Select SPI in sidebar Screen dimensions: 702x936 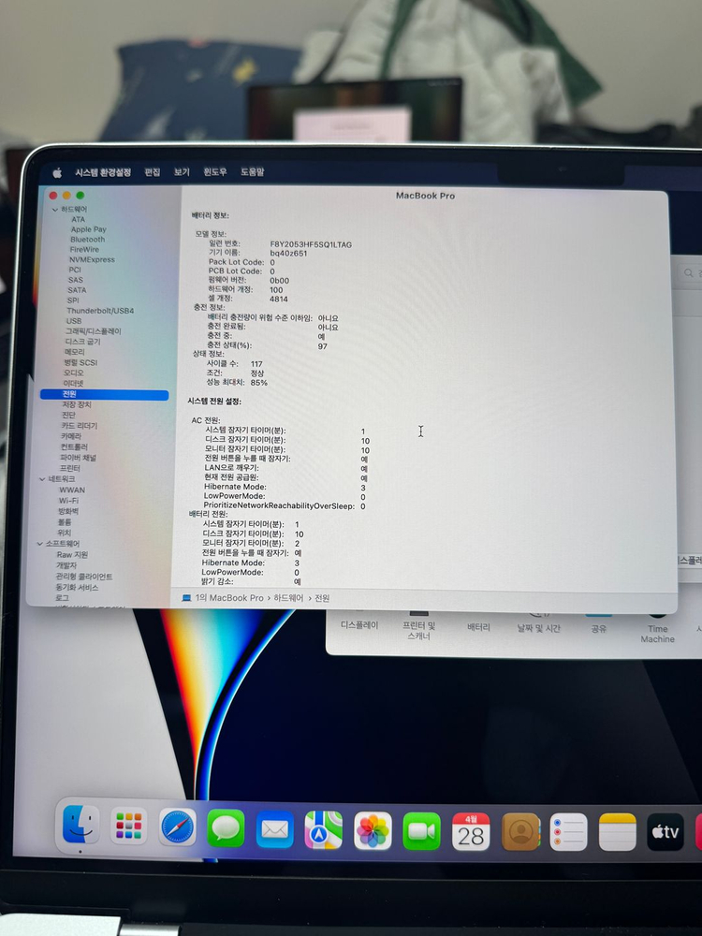[73, 300]
